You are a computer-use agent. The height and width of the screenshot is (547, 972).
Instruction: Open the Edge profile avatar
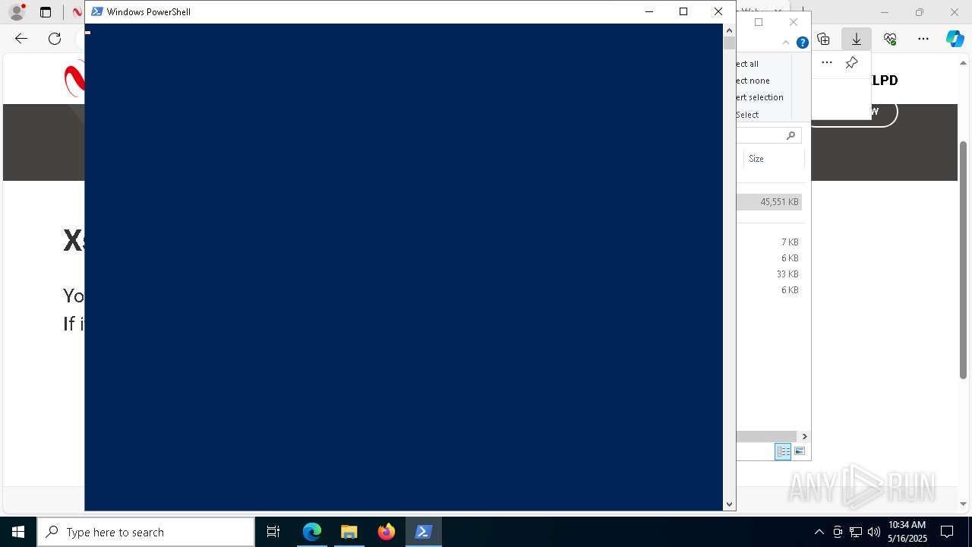[16, 12]
